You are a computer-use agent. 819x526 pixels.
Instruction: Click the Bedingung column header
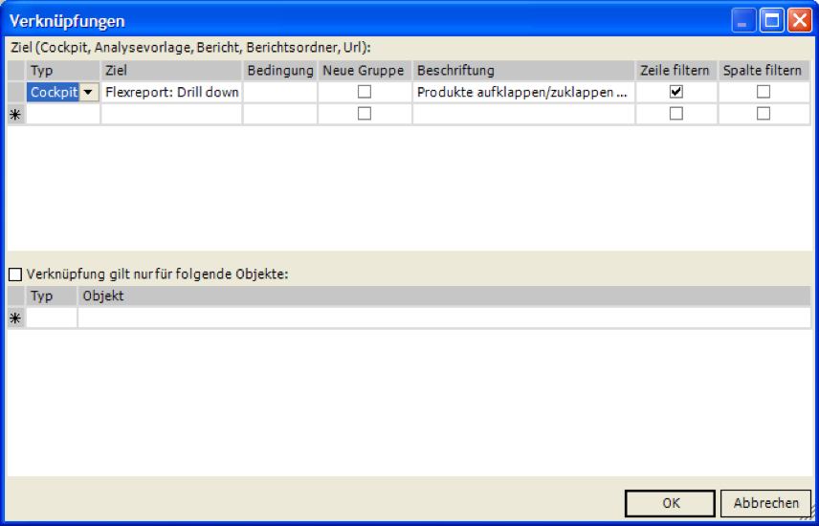(280, 71)
